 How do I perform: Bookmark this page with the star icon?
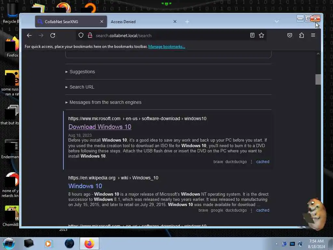pyautogui.click(x=261, y=35)
